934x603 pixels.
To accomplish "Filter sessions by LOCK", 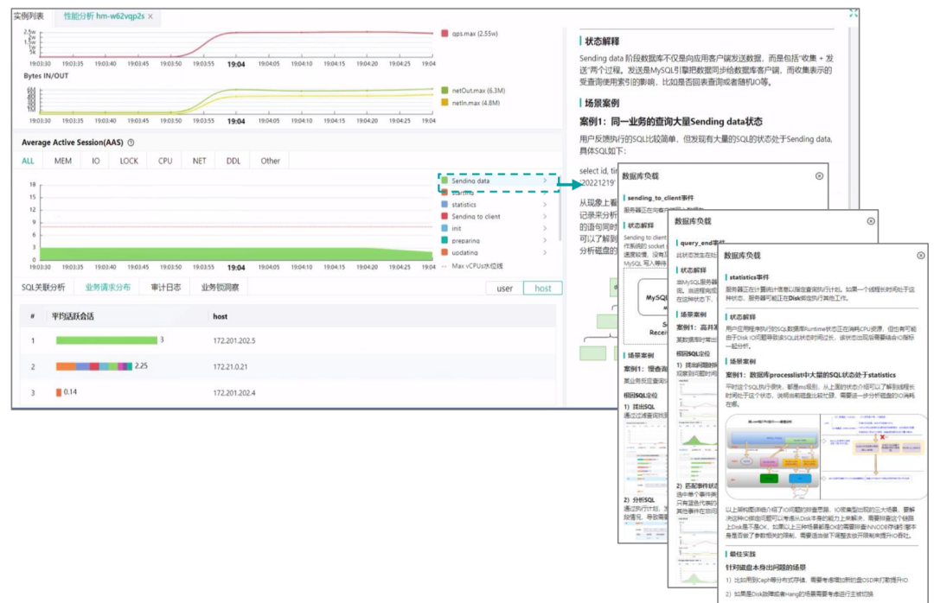I will pos(129,161).
